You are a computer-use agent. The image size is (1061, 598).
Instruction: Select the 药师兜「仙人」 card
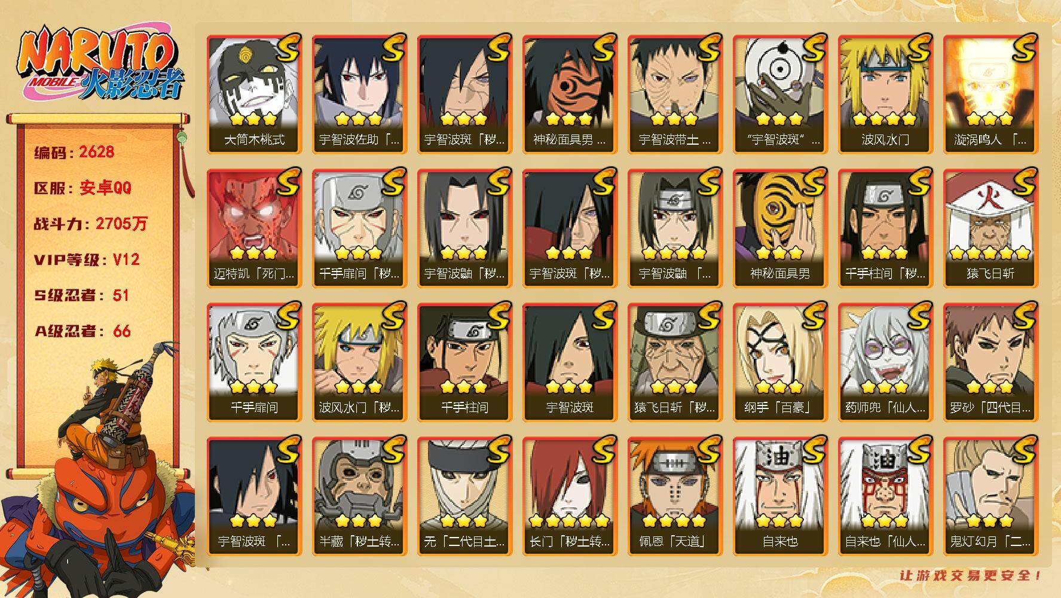(x=885, y=362)
